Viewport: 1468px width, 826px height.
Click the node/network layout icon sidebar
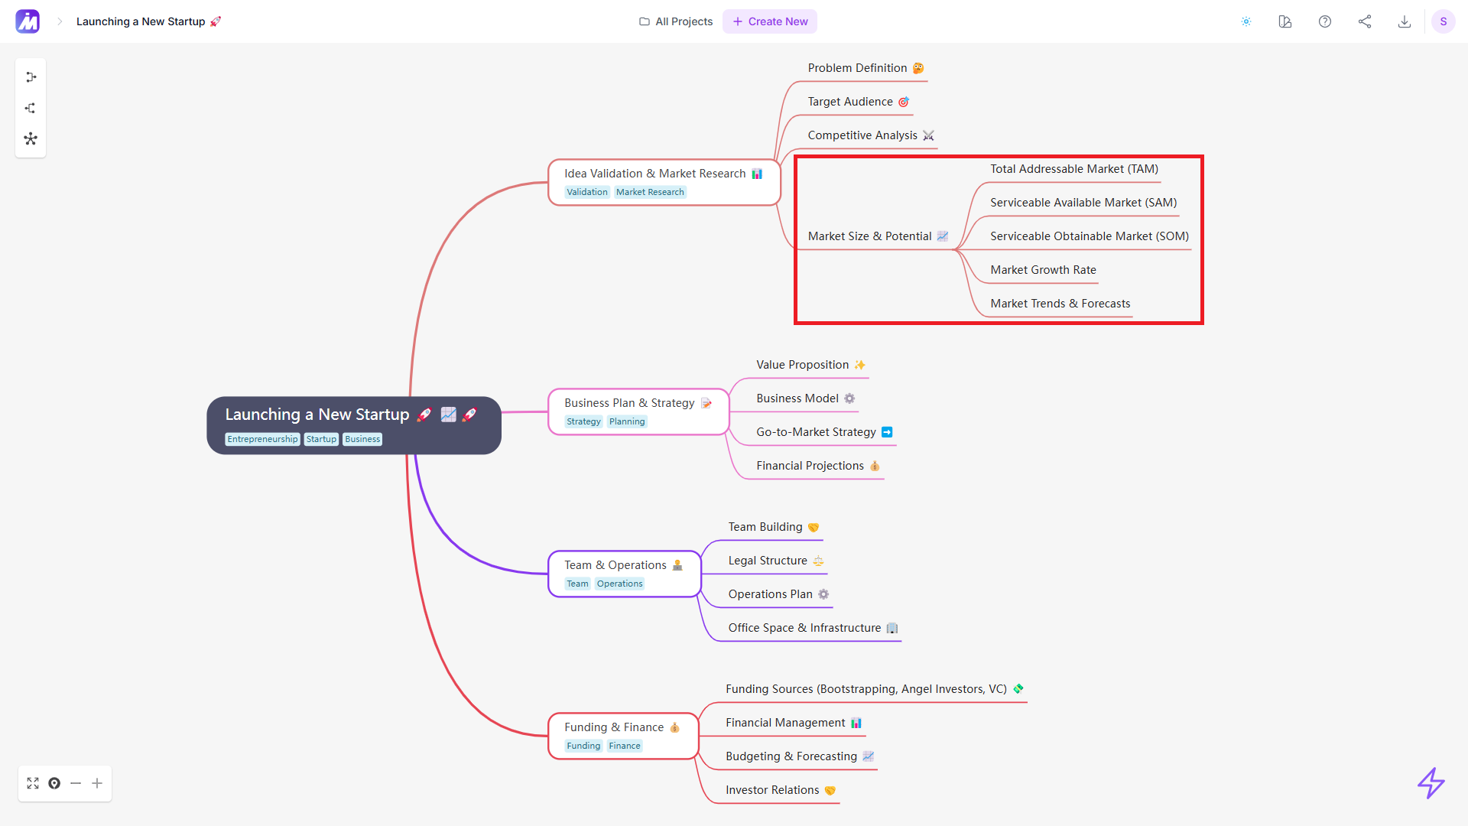(29, 139)
